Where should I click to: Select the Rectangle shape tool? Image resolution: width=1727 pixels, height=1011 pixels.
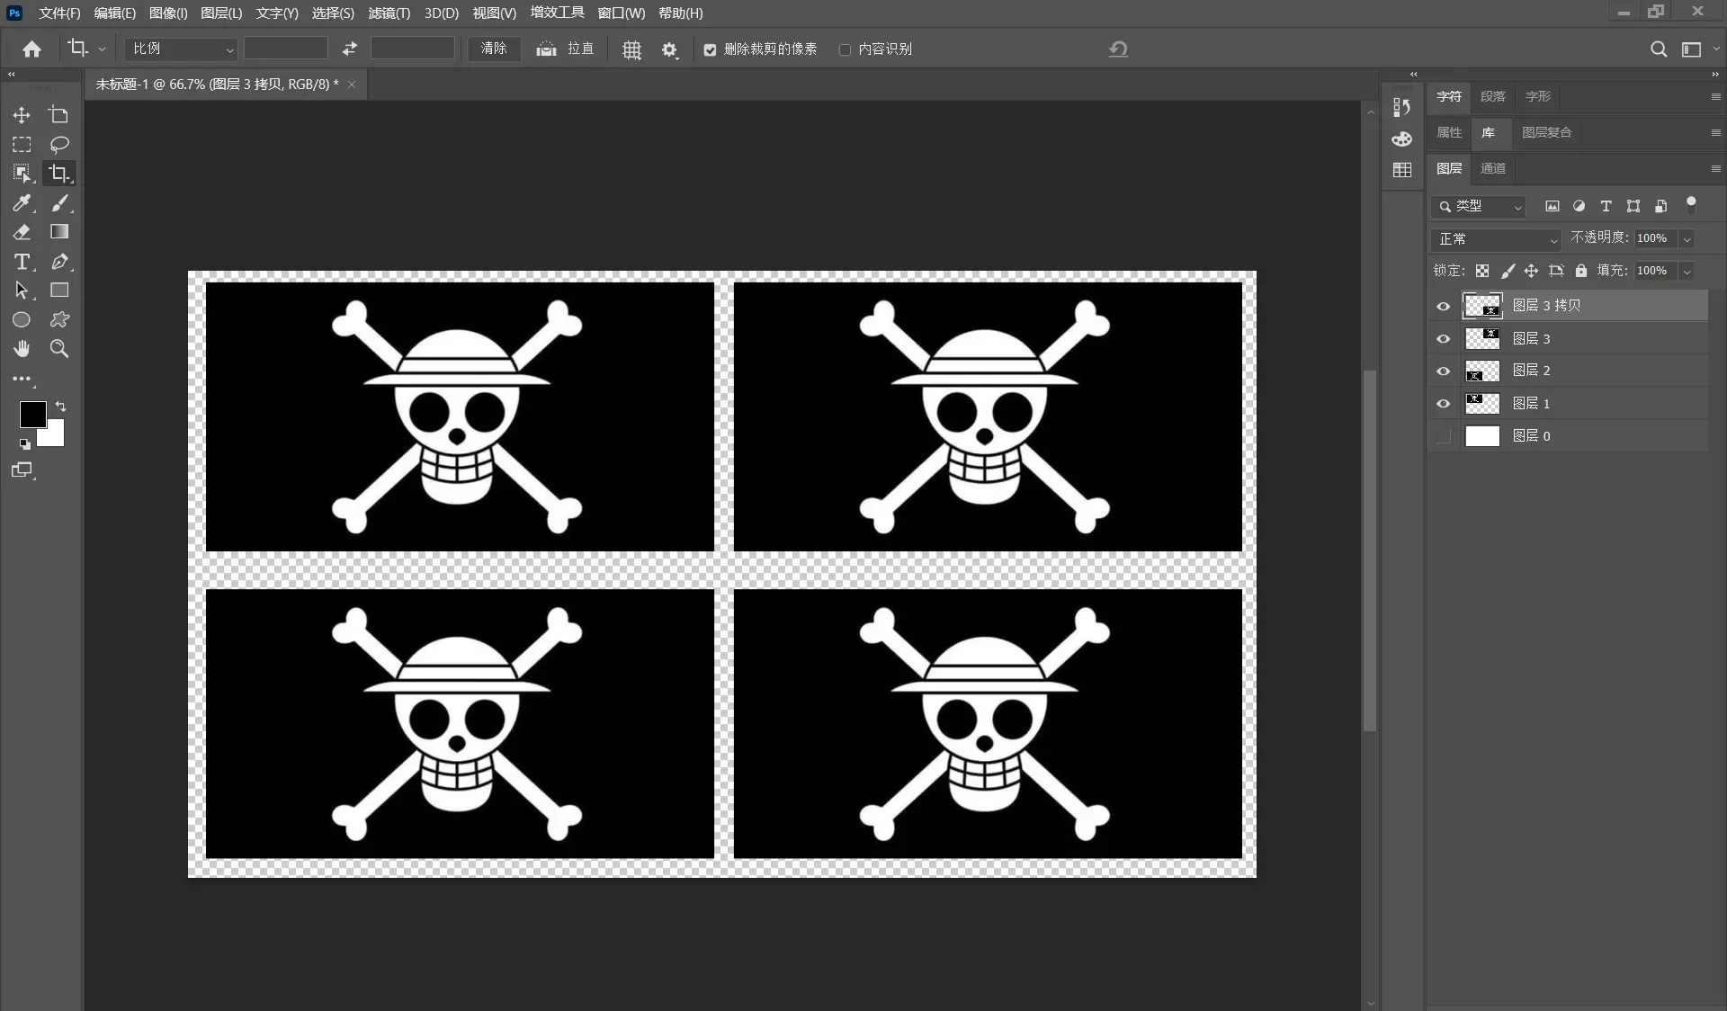[59, 291]
